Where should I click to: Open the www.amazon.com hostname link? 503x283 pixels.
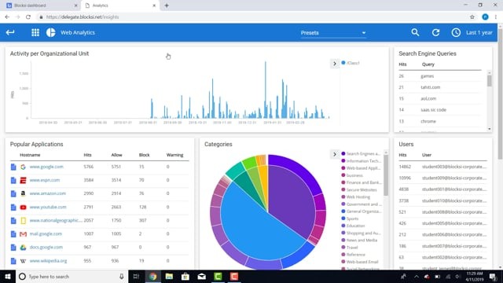[47, 193]
